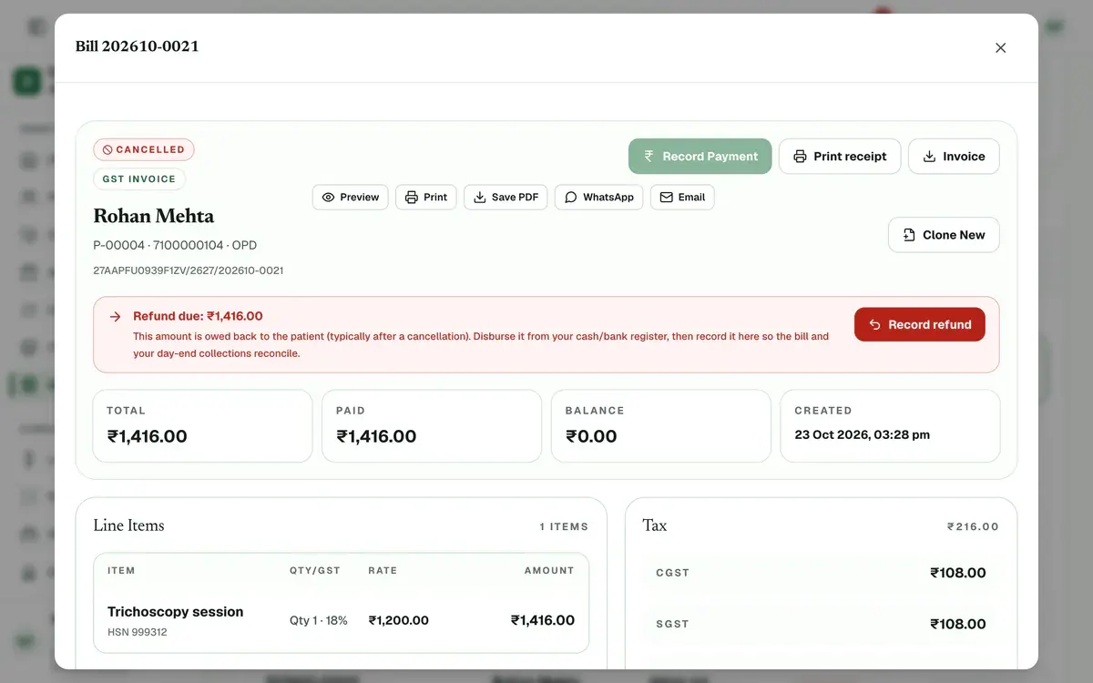Click the PAID card showing ₹1,416.00
The image size is (1093, 683).
[x=432, y=426]
